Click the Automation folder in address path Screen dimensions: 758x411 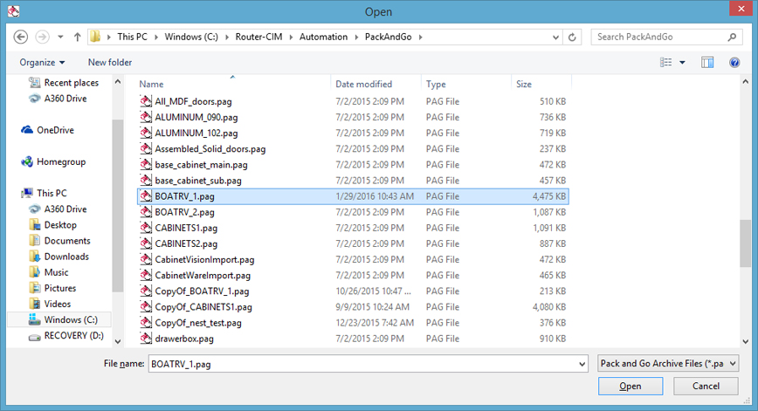click(325, 37)
